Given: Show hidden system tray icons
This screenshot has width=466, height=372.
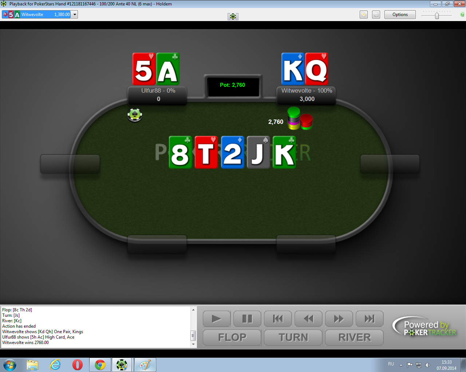Looking at the screenshot, I should pyautogui.click(x=401, y=365).
